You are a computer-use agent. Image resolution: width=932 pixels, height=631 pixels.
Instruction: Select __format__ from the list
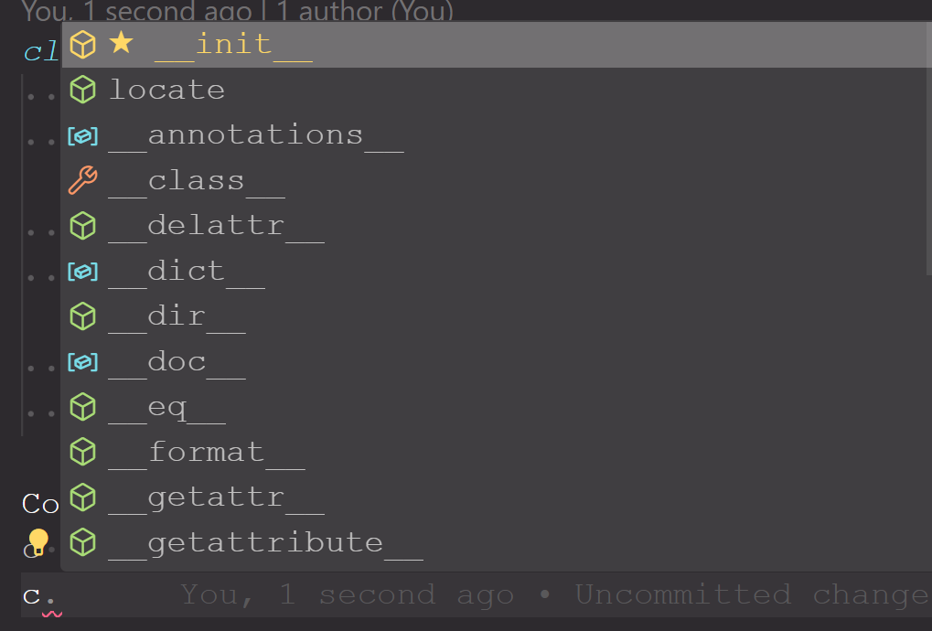click(206, 451)
